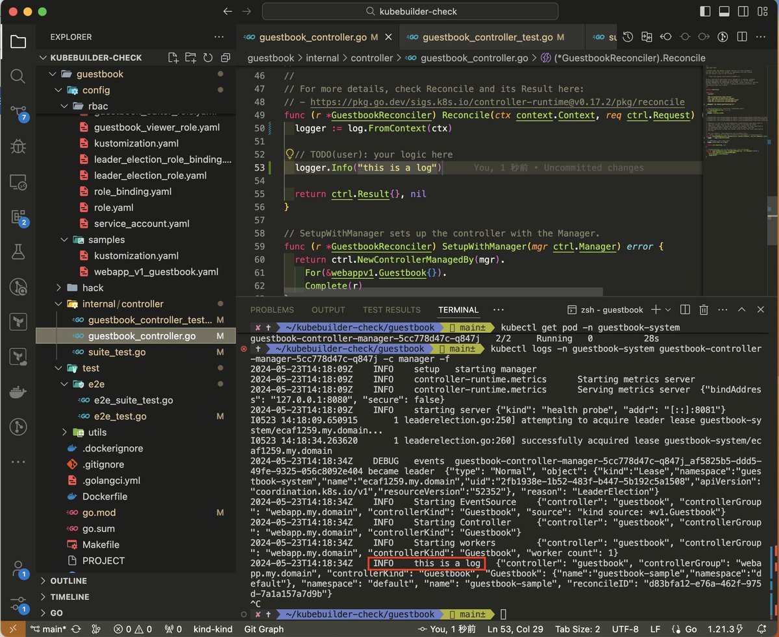
Task: Open Makefile in Explorer
Action: [101, 544]
